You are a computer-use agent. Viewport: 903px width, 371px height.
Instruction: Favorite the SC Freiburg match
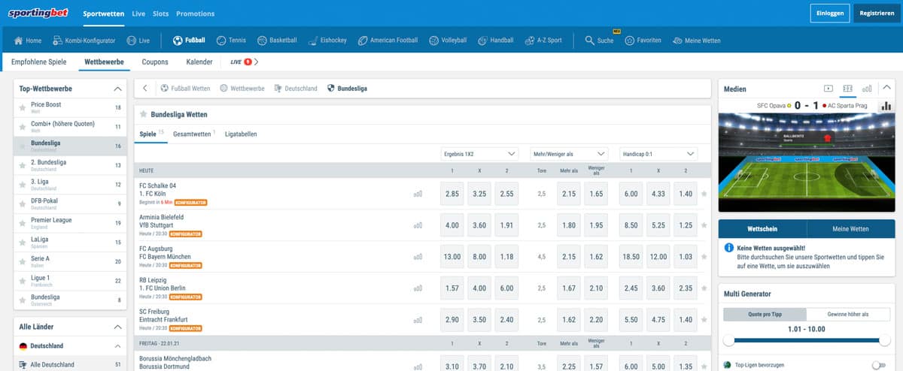click(704, 320)
